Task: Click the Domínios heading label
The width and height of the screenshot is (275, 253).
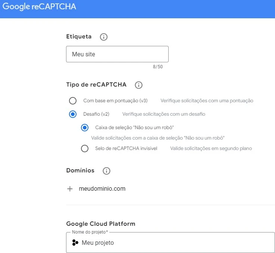Action: pyautogui.click(x=80, y=171)
